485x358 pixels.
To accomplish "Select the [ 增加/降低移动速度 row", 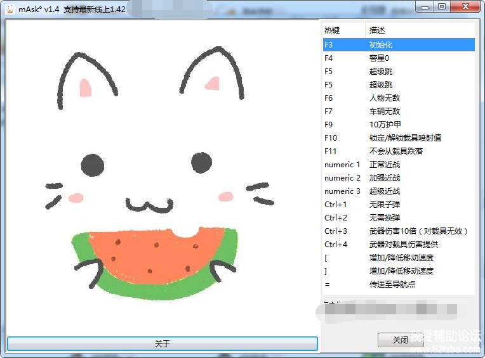I will click(x=399, y=257).
